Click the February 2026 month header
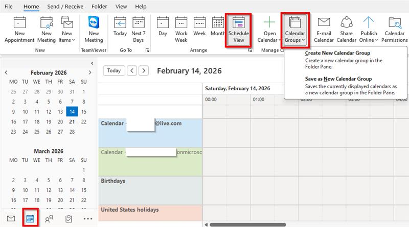The height and width of the screenshot is (227, 409). (49, 72)
